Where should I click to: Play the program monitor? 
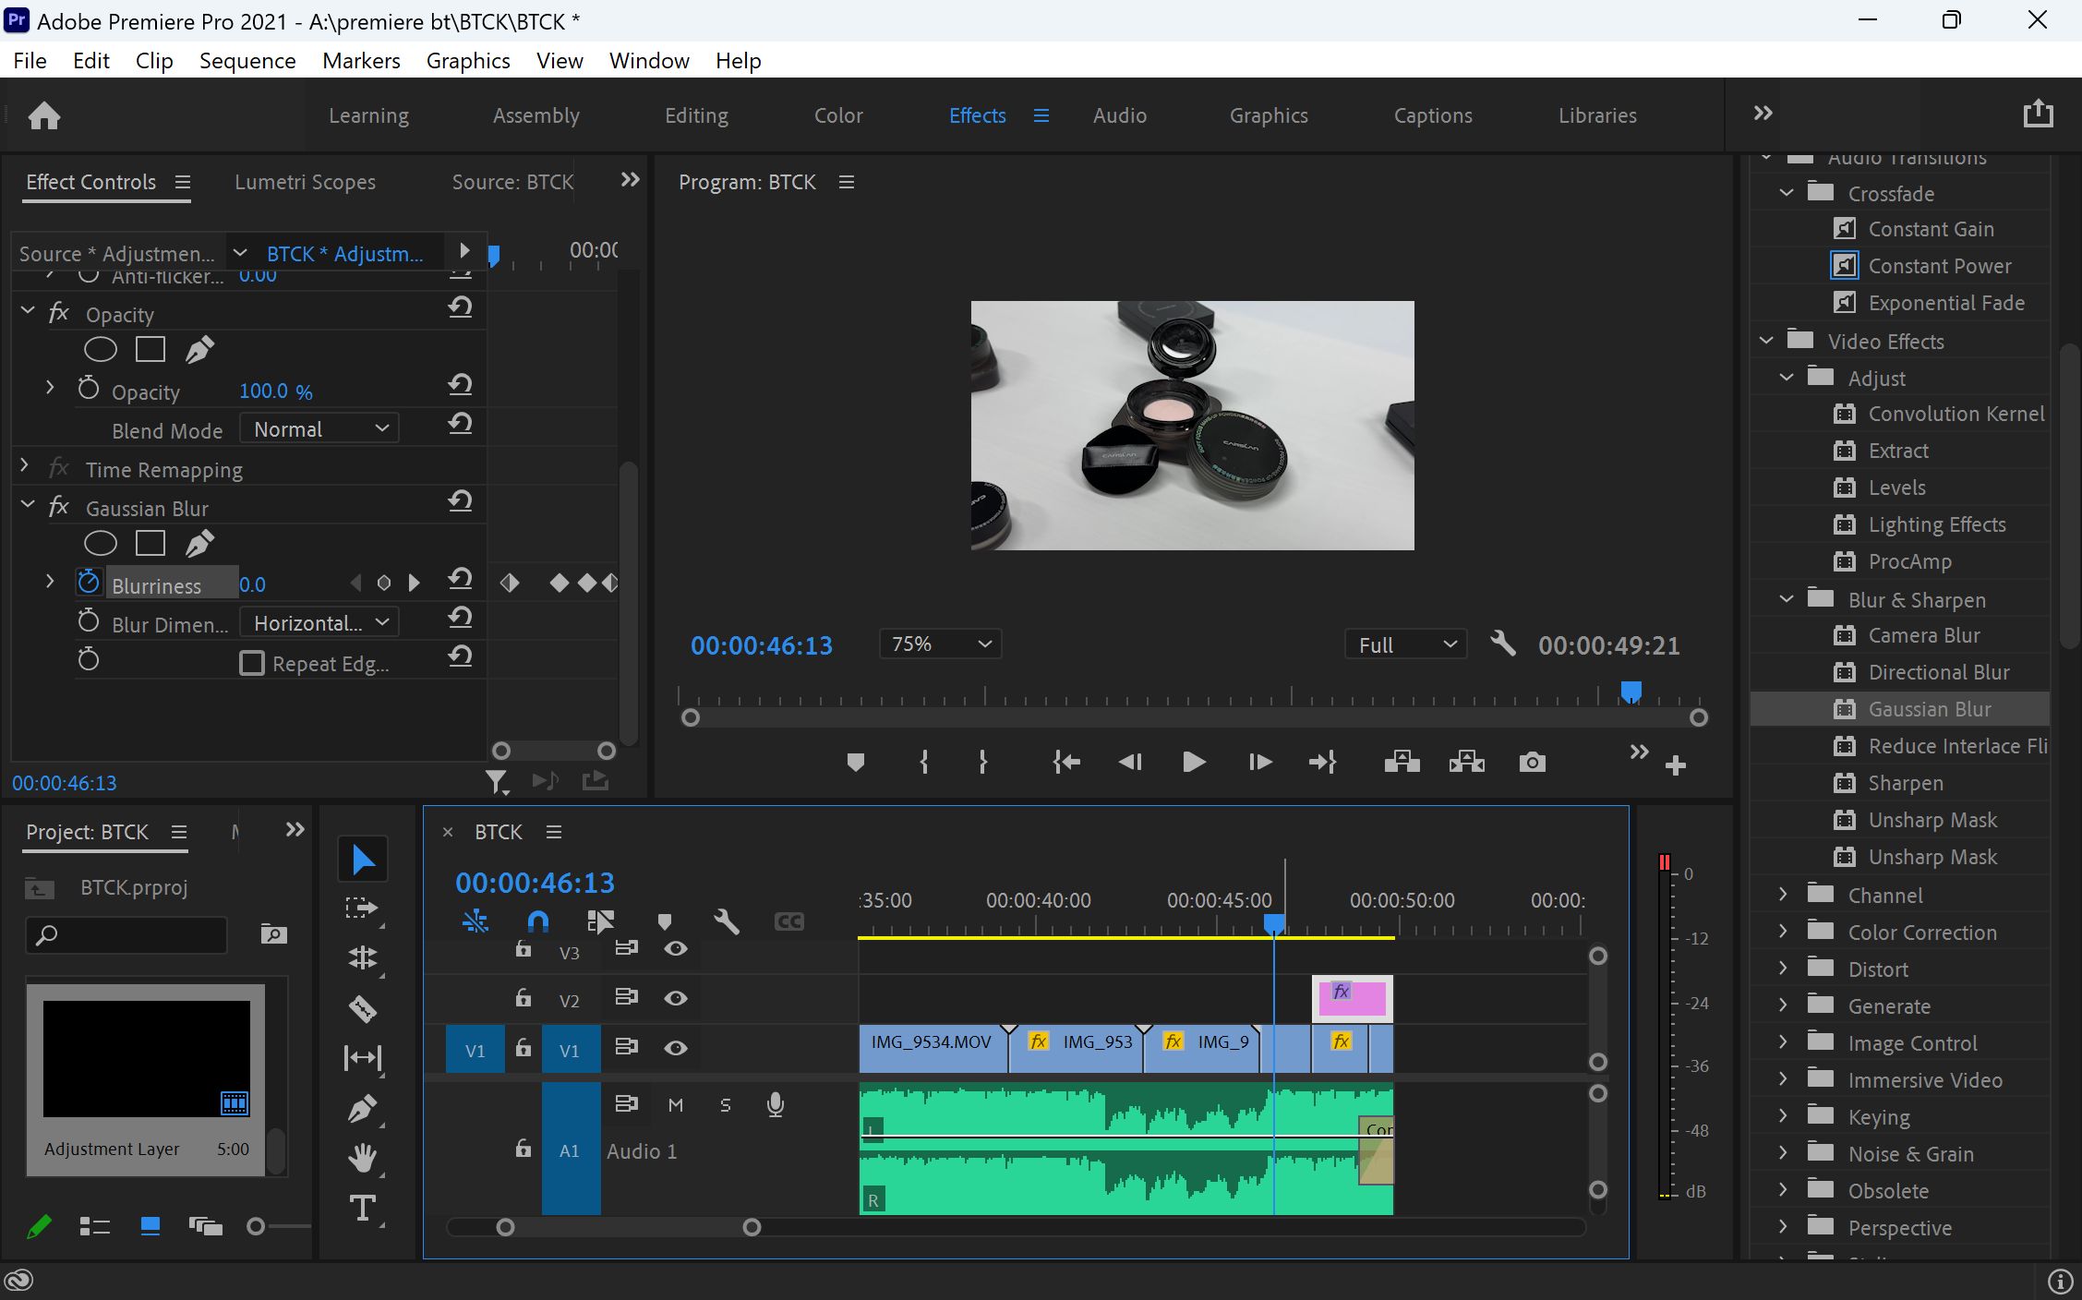click(1193, 762)
